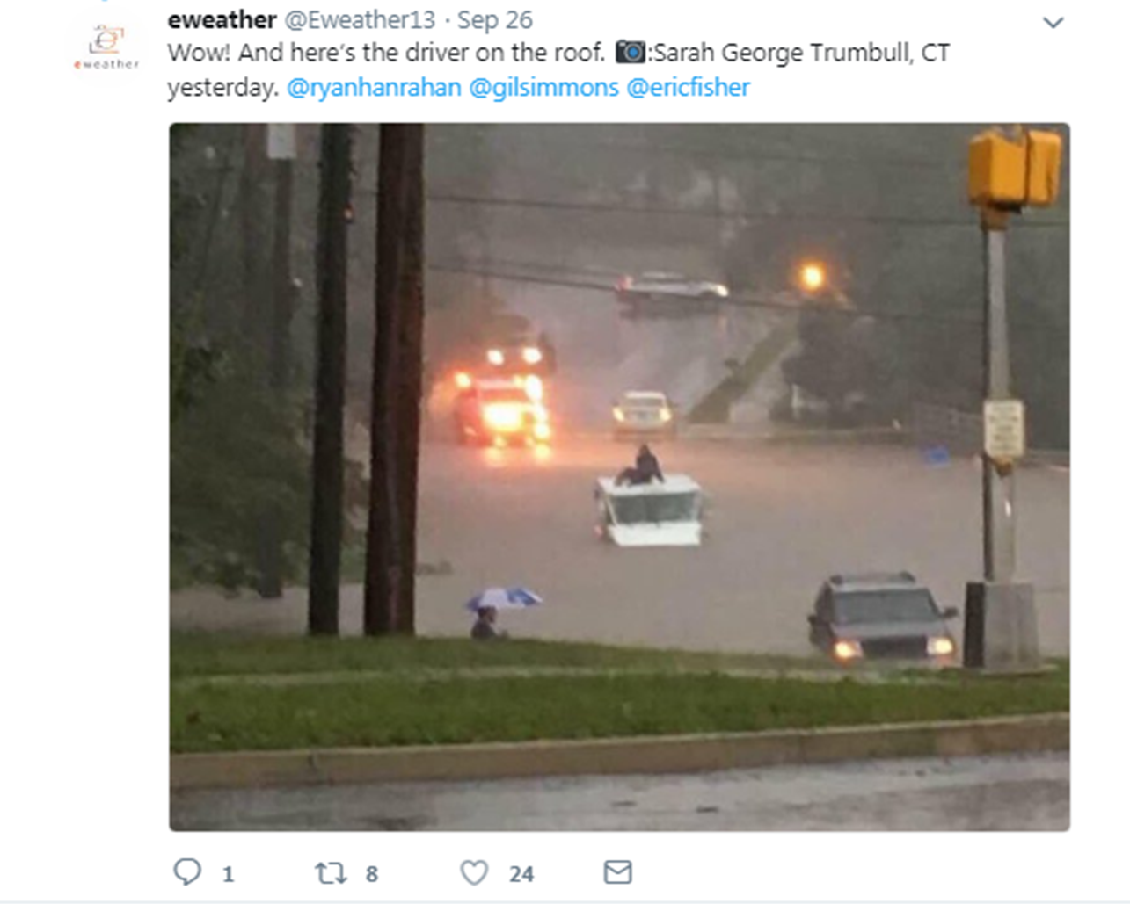Click the blue umbrella in the photo
1130x904 pixels.
[503, 598]
